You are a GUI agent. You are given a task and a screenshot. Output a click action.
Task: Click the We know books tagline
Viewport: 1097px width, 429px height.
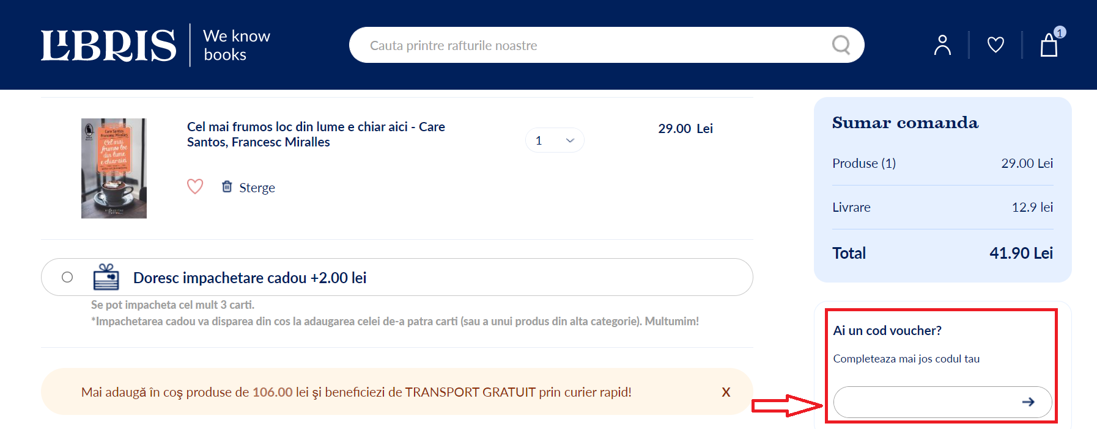[x=236, y=45]
